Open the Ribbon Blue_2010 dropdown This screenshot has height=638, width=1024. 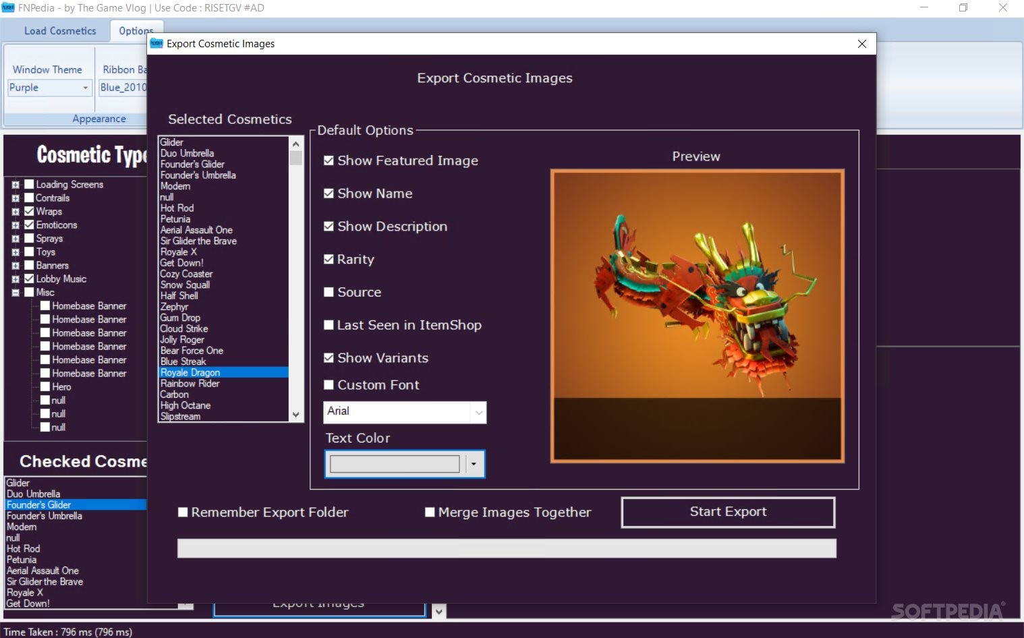(x=123, y=88)
